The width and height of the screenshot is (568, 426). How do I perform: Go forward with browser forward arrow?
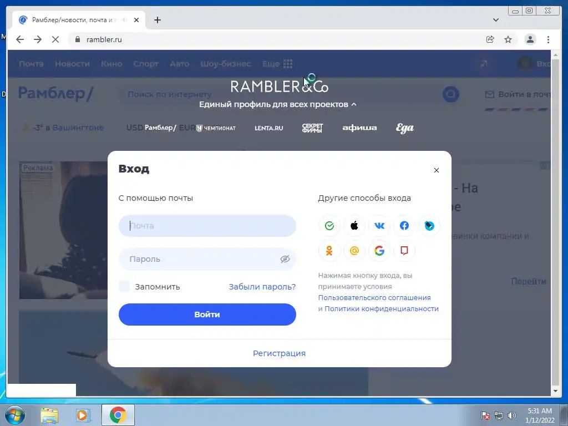coord(38,39)
